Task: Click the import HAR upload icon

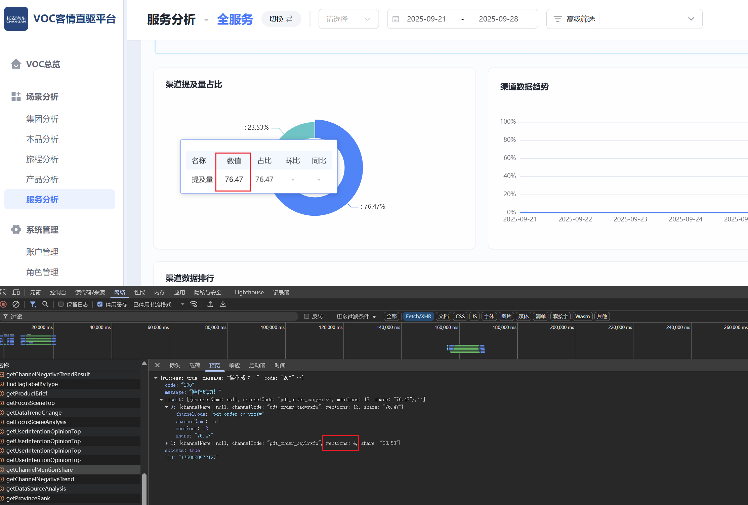Action: click(x=210, y=304)
